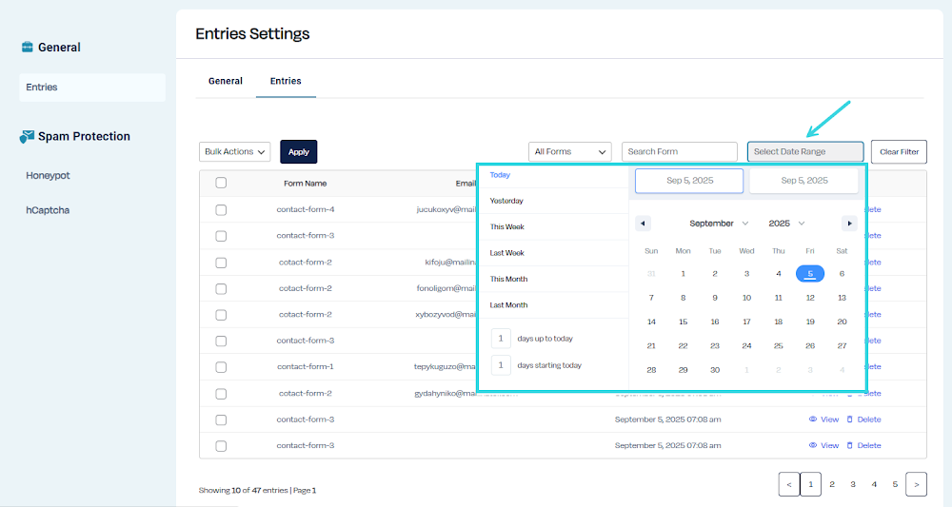Click the General briefcase icon in sidebar
This screenshot has width=952, height=507.
click(27, 47)
